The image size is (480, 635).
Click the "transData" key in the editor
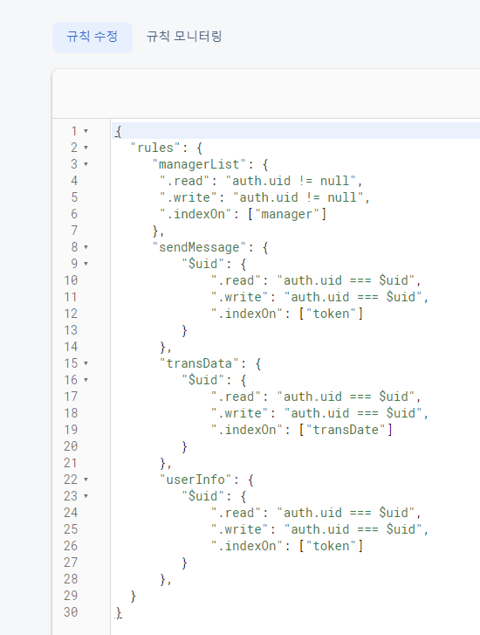199,363
